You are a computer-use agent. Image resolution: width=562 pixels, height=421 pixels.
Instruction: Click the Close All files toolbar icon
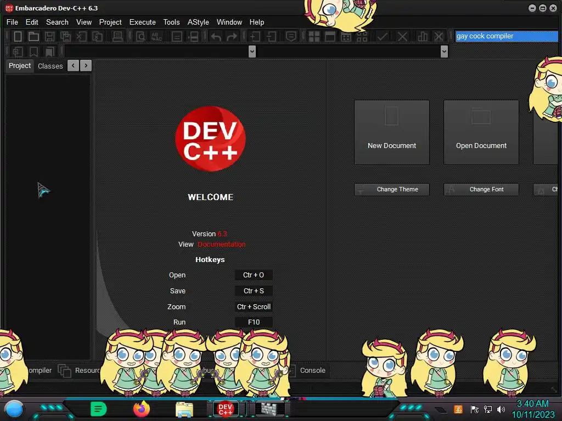98,37
